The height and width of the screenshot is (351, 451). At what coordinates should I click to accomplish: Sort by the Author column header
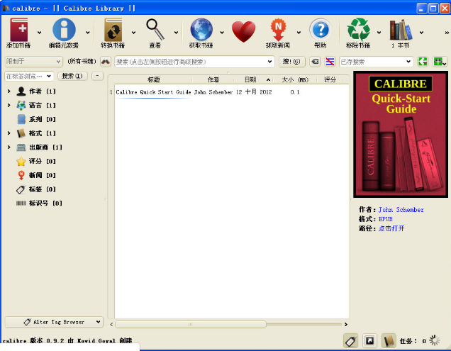213,79
